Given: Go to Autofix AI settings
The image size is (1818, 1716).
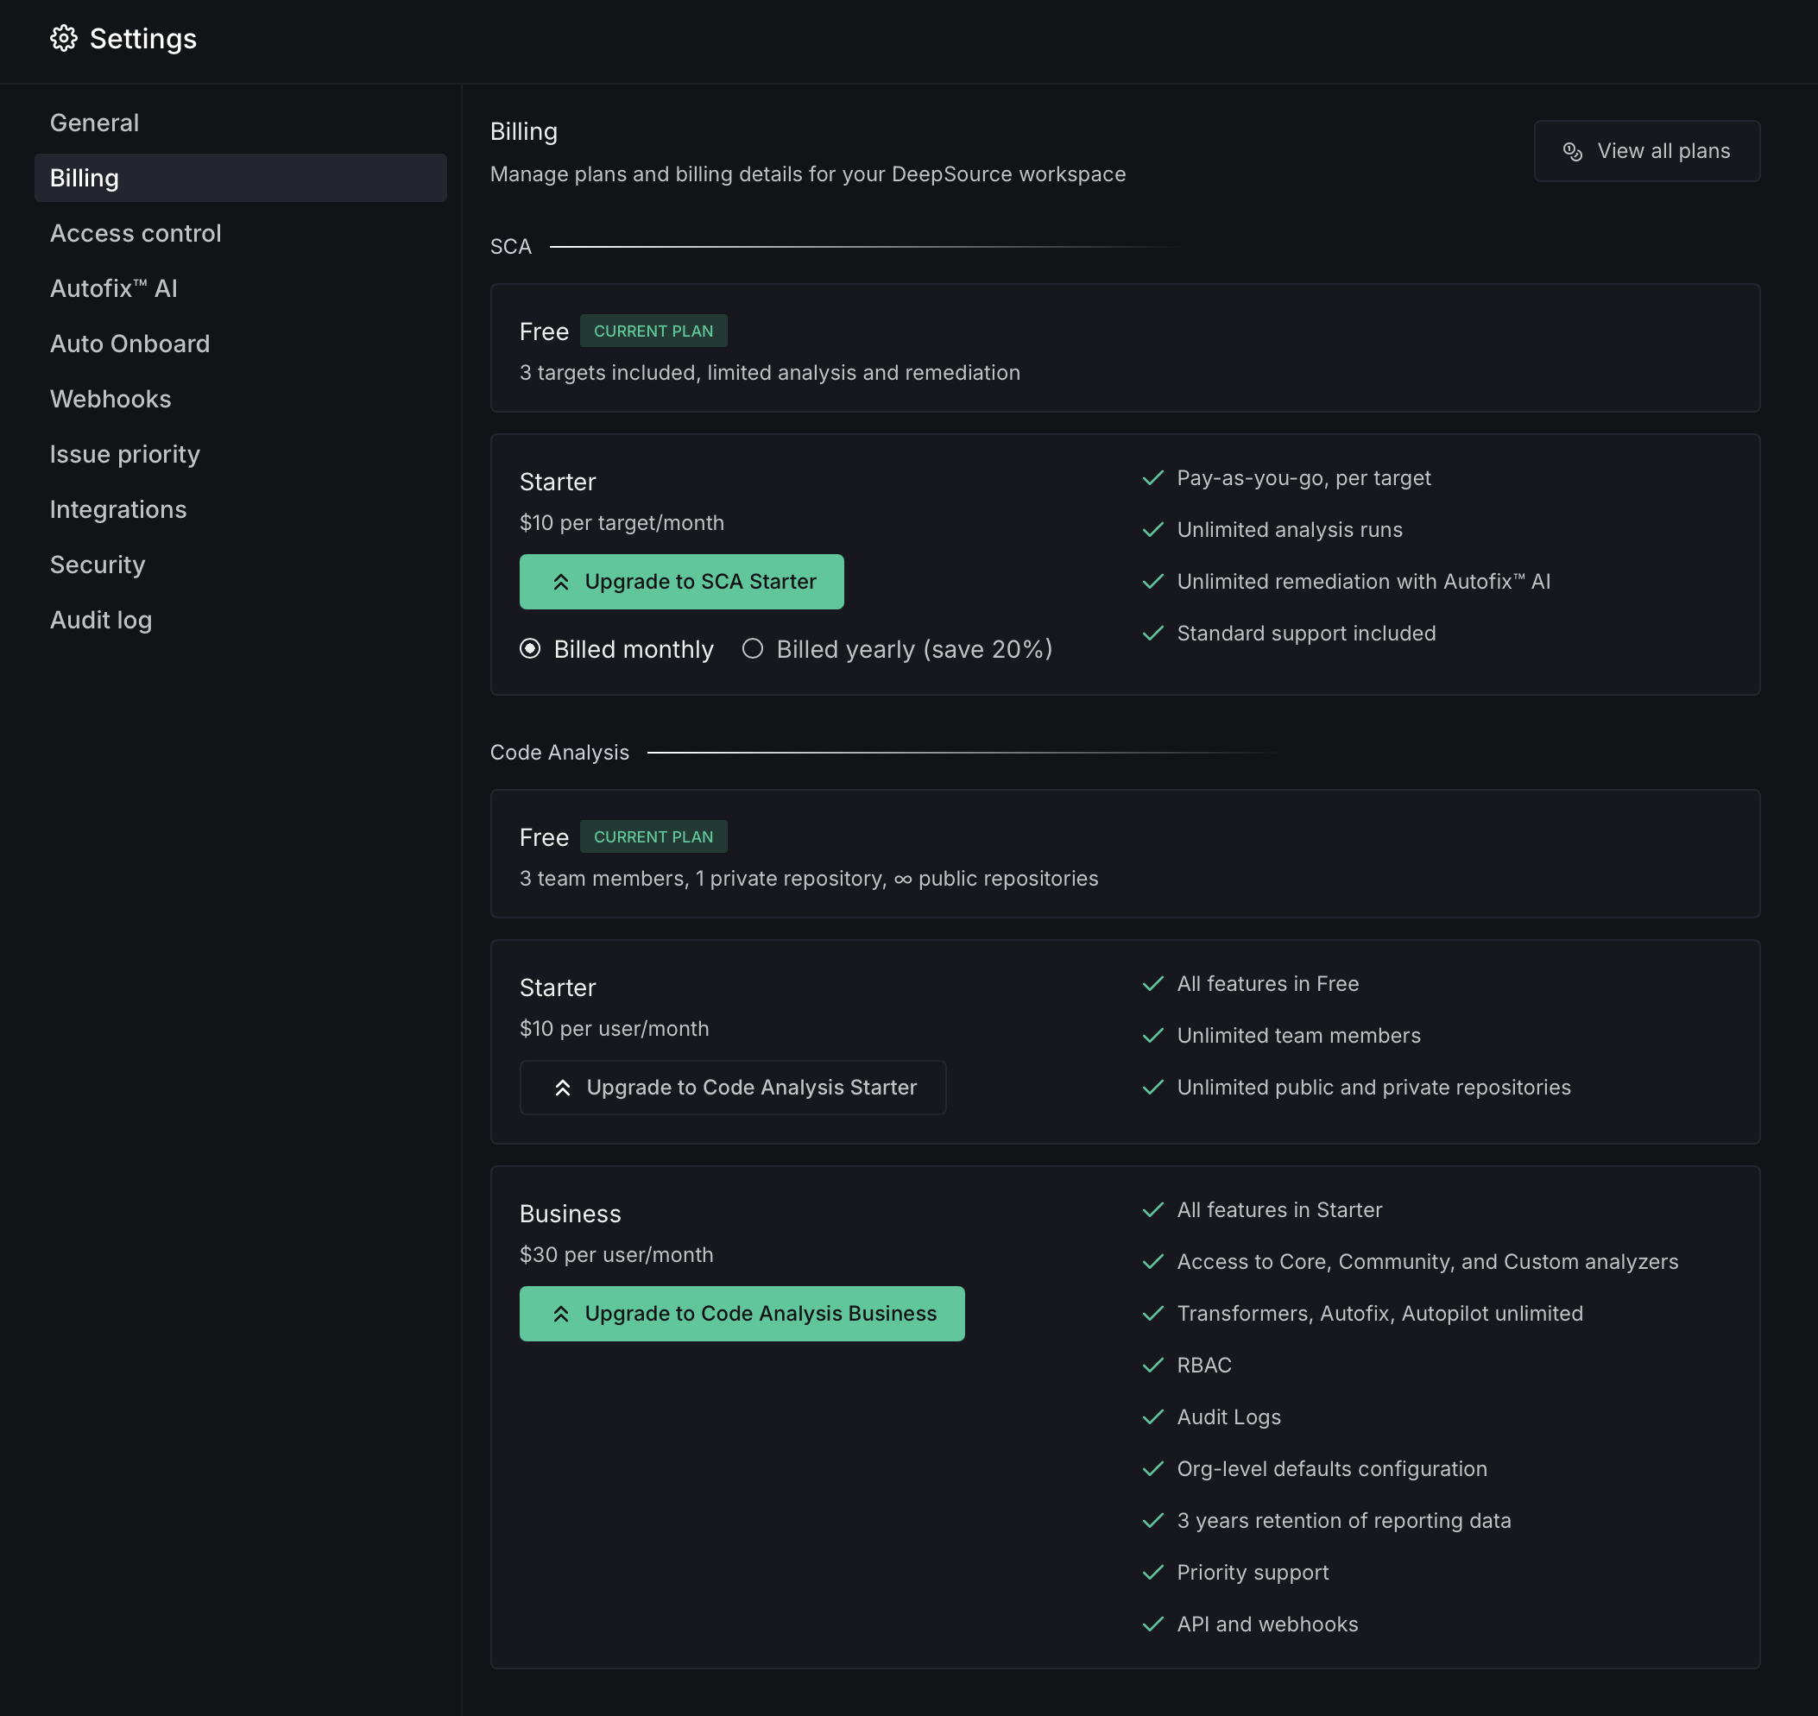Looking at the screenshot, I should coord(113,288).
